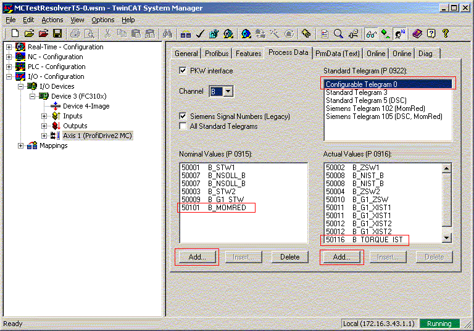This screenshot has width=474, height=331.
Task: Click Delete under Nominal Values list
Action: 289,257
